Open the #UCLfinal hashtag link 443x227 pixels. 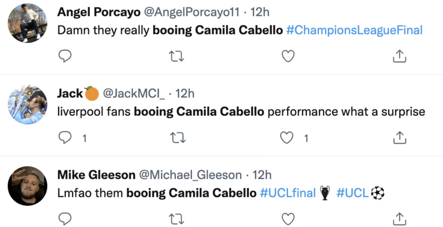click(x=288, y=193)
